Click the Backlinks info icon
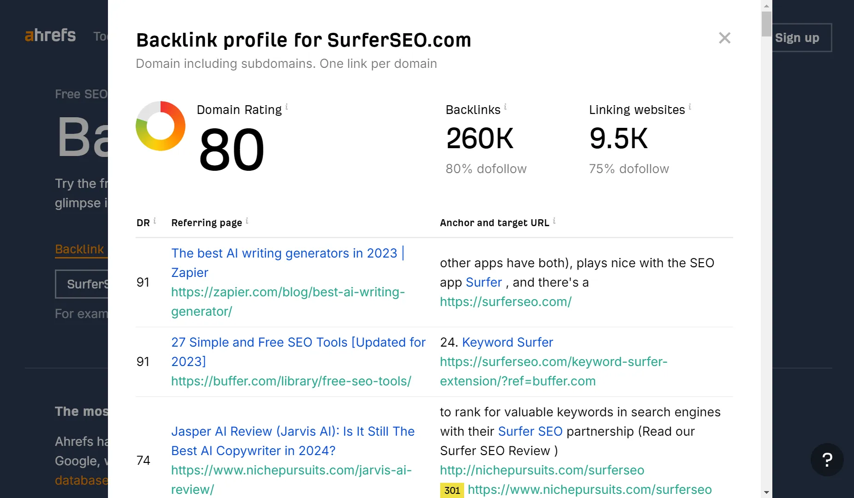The image size is (854, 498). click(505, 107)
